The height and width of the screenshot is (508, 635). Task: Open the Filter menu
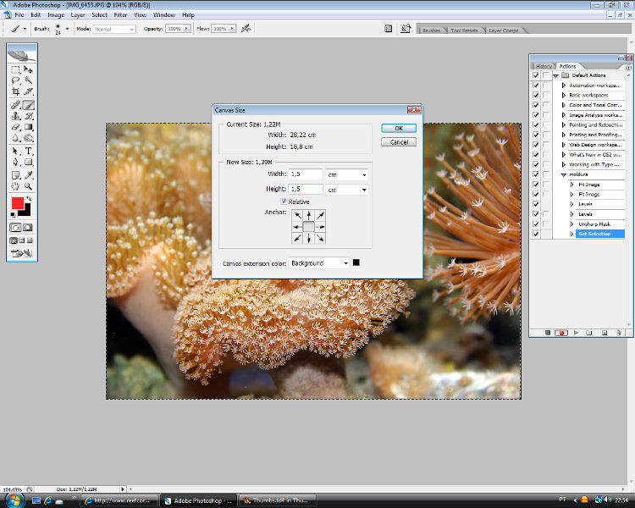click(x=120, y=15)
